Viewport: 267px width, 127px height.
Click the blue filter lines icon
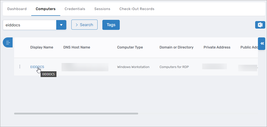click(x=8, y=42)
